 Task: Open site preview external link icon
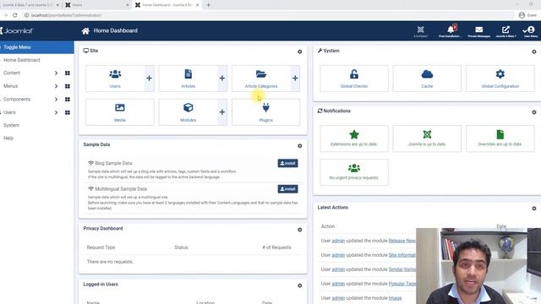505,31
